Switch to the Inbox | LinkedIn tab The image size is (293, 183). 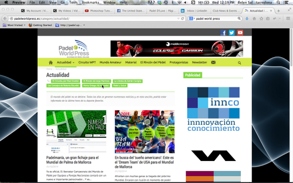194,11
